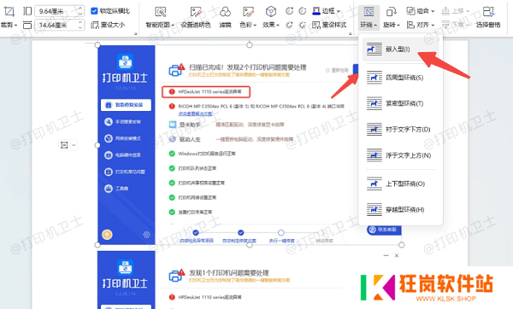Choose 浮于文字上方(N) in front of text

click(400, 155)
